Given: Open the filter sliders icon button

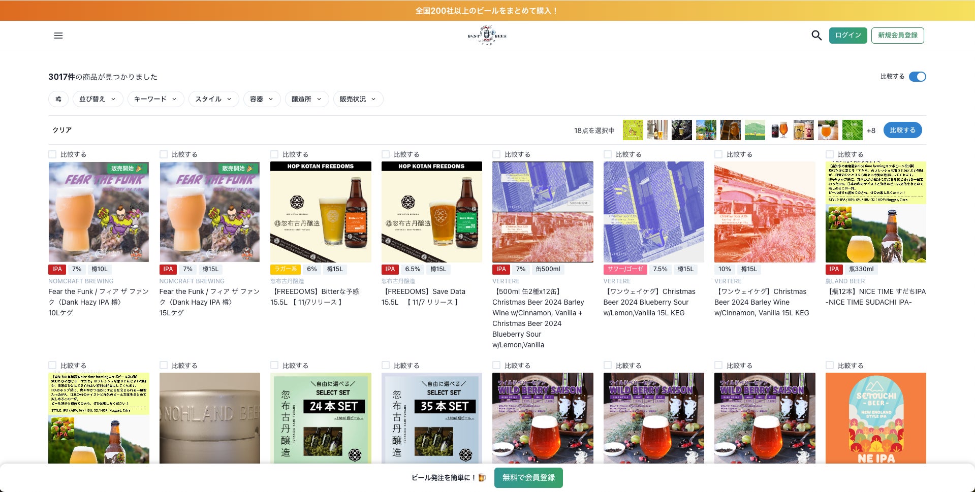Looking at the screenshot, I should pos(58,99).
